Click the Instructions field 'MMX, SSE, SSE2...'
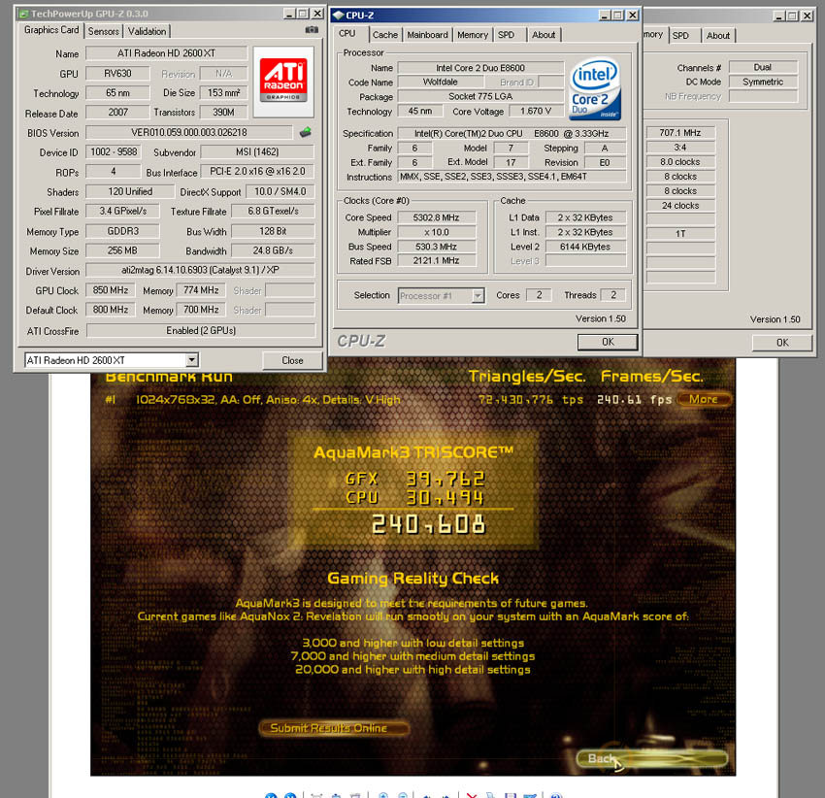The image size is (825, 798). click(x=511, y=177)
